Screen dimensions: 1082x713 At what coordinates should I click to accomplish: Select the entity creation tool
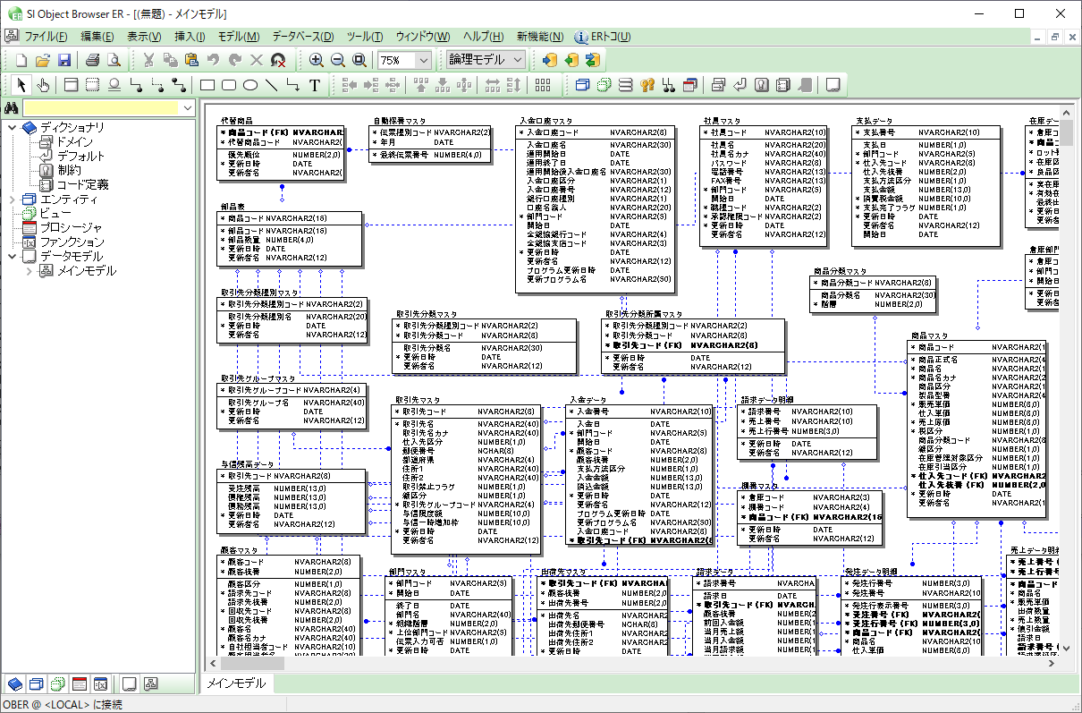point(70,85)
